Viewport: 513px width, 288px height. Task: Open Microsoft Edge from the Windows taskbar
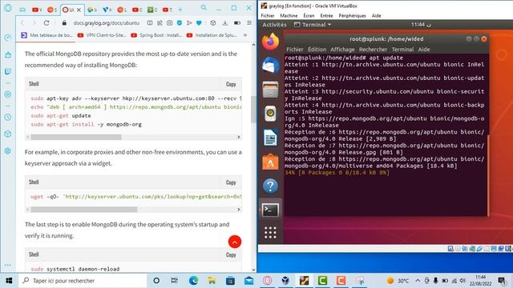[193, 281]
